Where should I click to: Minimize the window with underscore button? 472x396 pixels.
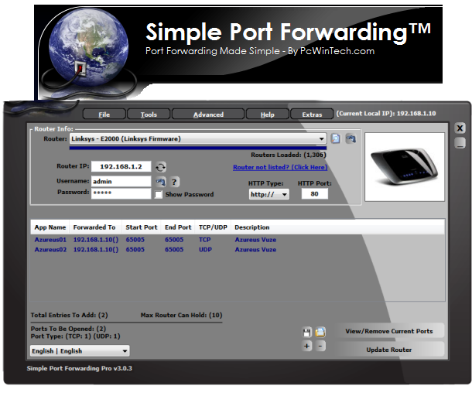[x=460, y=142]
